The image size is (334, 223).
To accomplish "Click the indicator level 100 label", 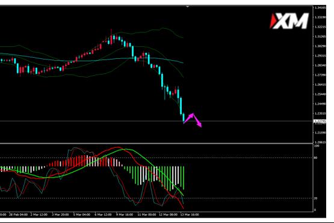I will pos(317,146).
